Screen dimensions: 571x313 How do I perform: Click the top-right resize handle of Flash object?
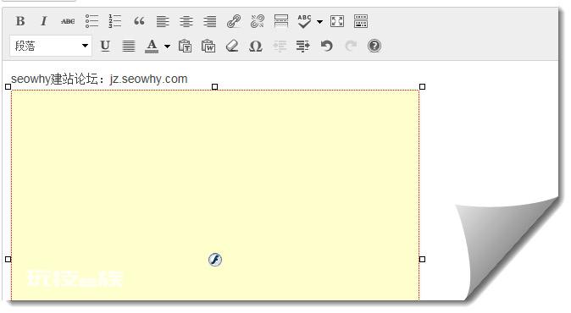pos(423,86)
